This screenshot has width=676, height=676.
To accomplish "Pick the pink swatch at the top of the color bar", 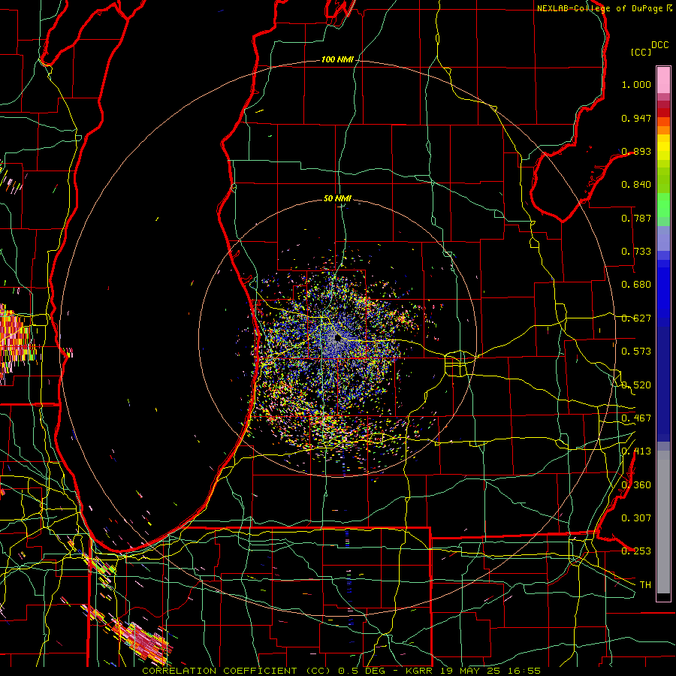I will 663,80.
